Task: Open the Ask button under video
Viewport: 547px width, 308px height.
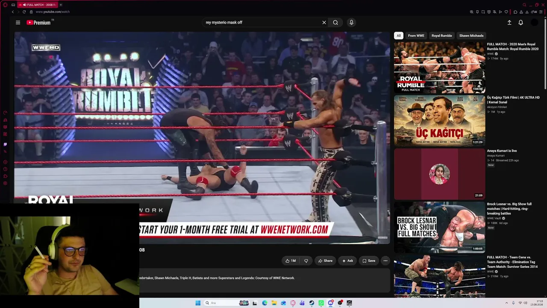Action: [x=347, y=261]
